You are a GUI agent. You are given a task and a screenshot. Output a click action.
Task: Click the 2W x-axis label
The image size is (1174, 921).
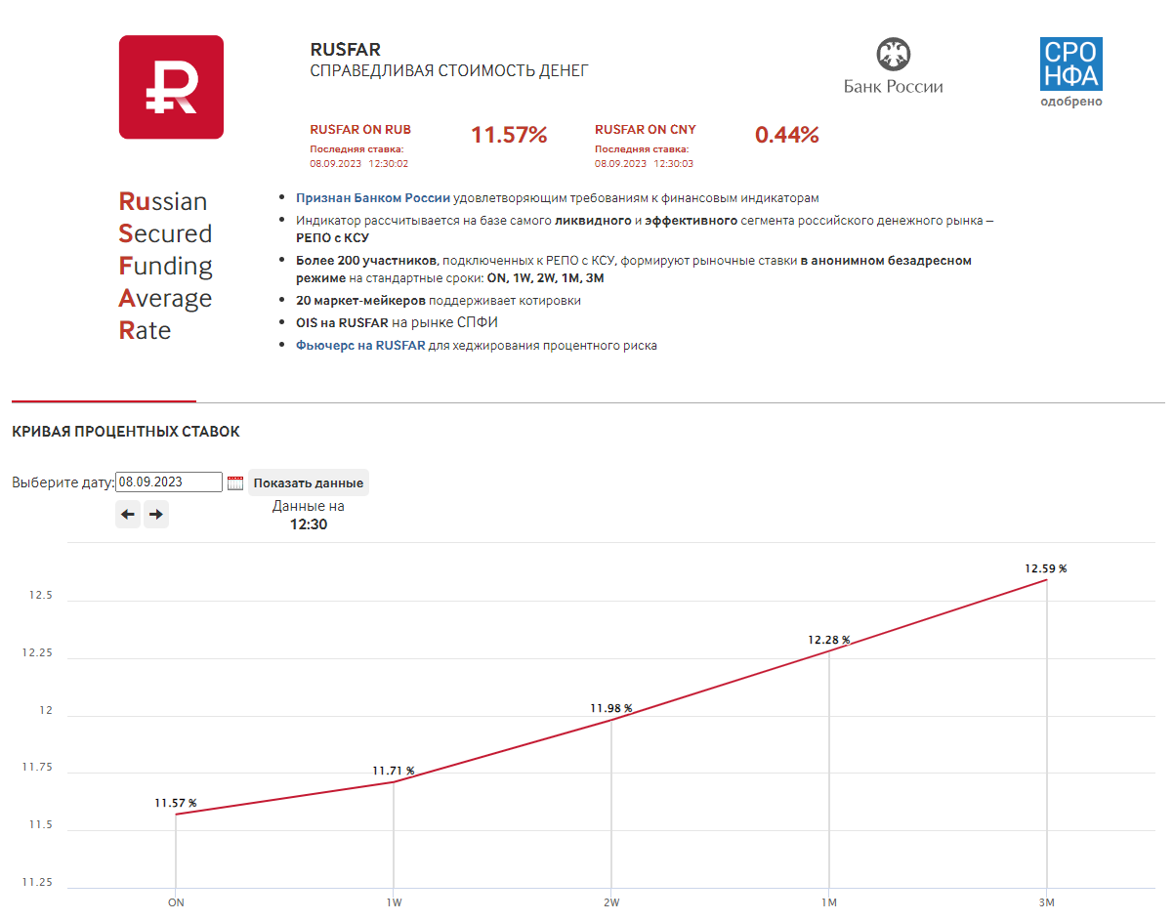click(611, 902)
